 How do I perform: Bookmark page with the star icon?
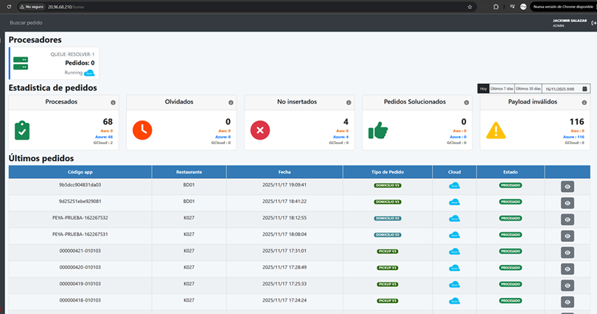pyautogui.click(x=469, y=7)
